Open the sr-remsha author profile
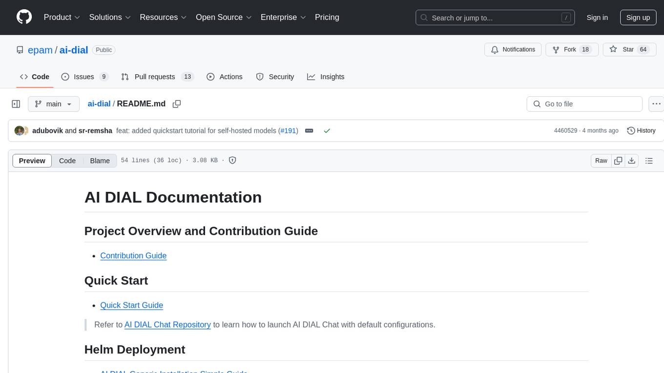The height and width of the screenshot is (373, 664). click(x=95, y=130)
